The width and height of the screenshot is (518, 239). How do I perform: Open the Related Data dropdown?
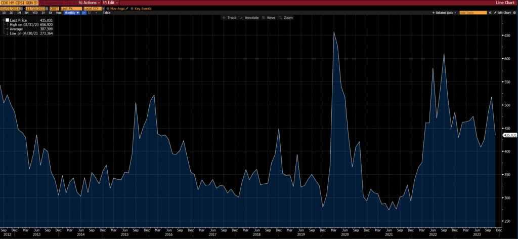coord(444,12)
